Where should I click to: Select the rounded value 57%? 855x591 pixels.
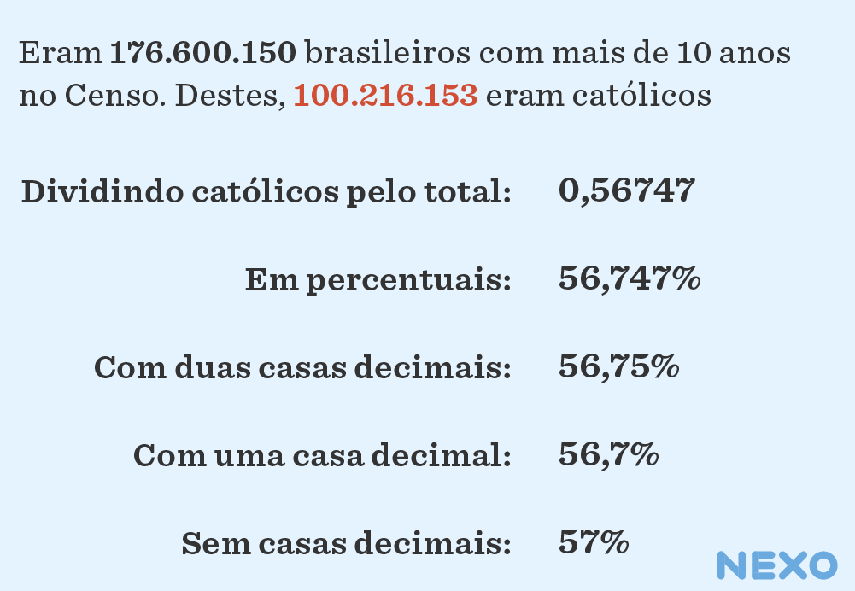(594, 542)
